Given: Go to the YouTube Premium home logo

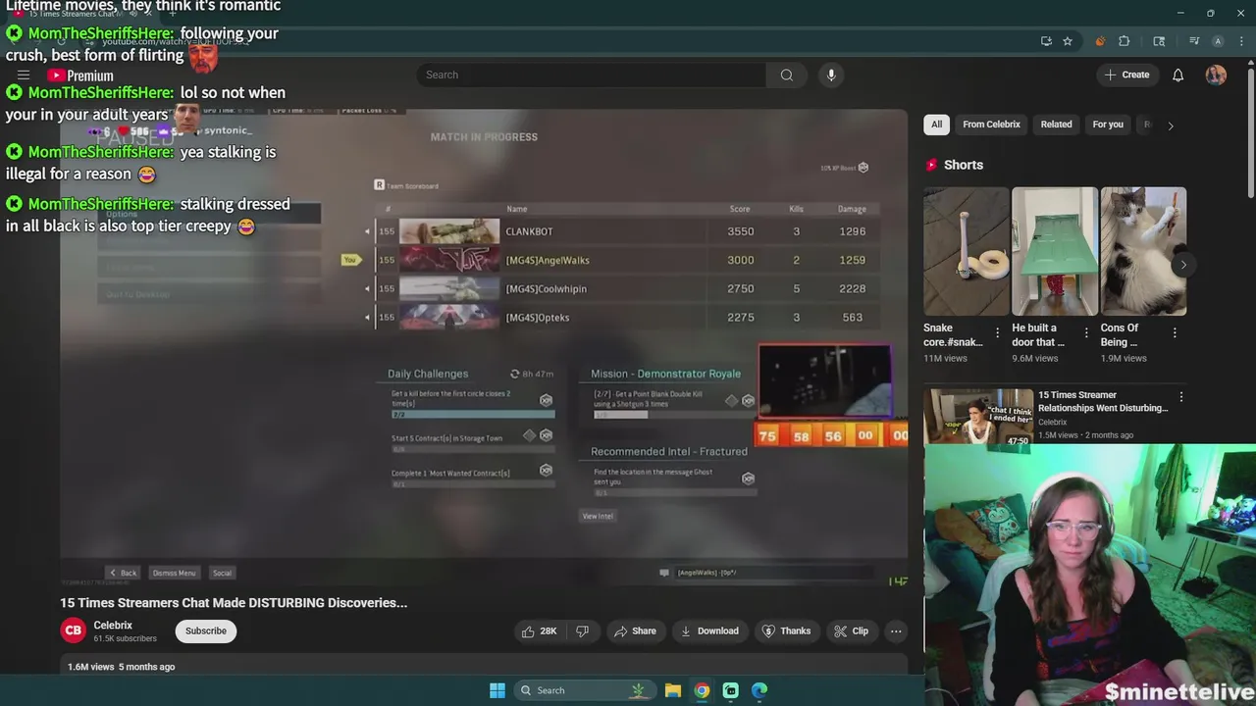Looking at the screenshot, I should pos(80,76).
